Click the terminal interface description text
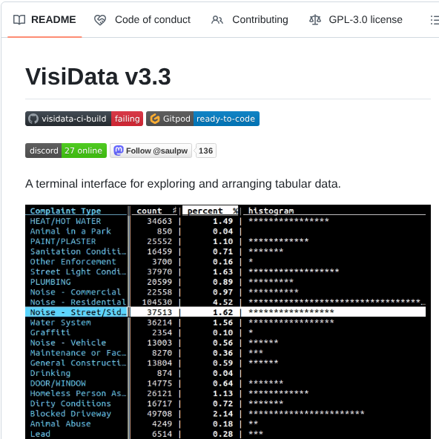The width and height of the screenshot is (439, 439). tap(183, 184)
